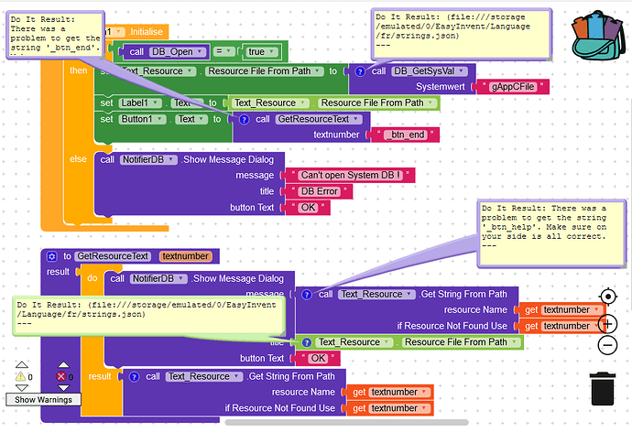Open the GetResourceText call dropdown
The image size is (632, 443).
click(x=319, y=119)
